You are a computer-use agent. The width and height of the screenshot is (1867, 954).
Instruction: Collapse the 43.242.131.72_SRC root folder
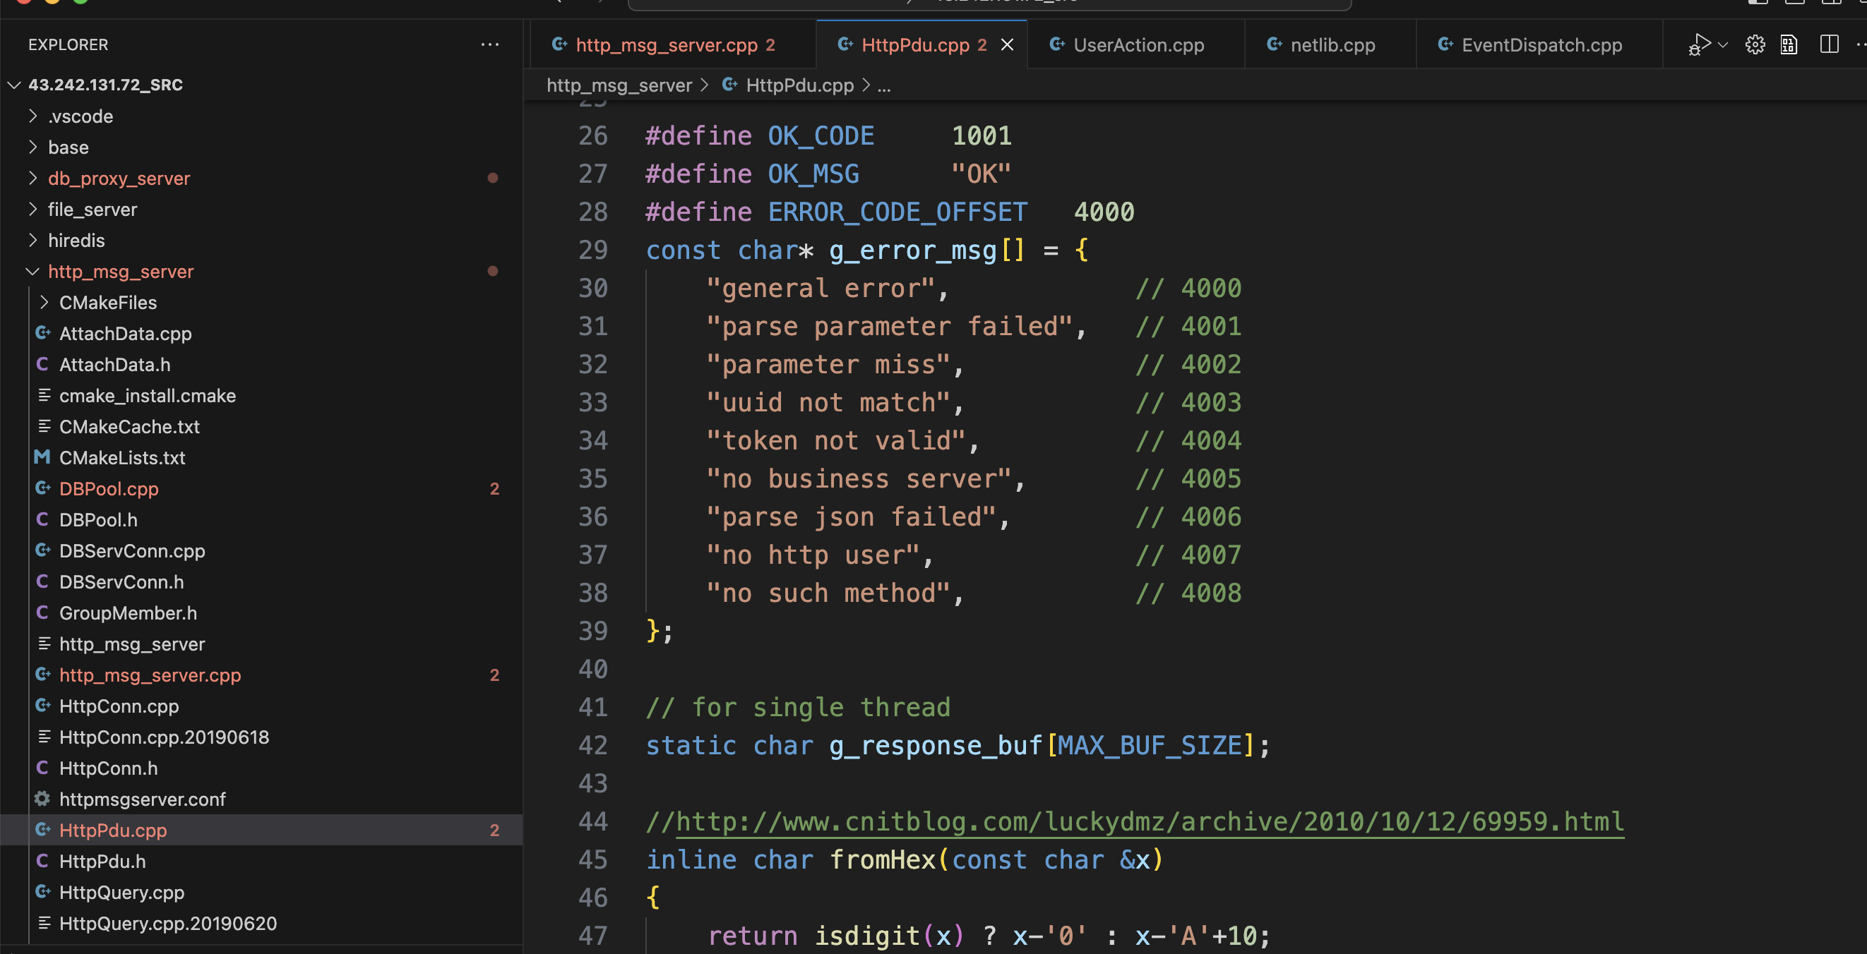(261, 85)
